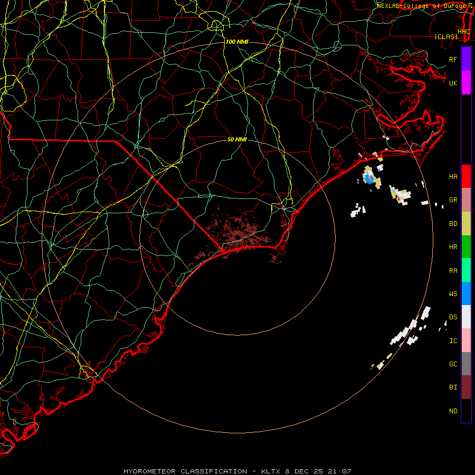Select the HA red legend swatch
Screen dimensions: 475x475
pyautogui.click(x=466, y=176)
